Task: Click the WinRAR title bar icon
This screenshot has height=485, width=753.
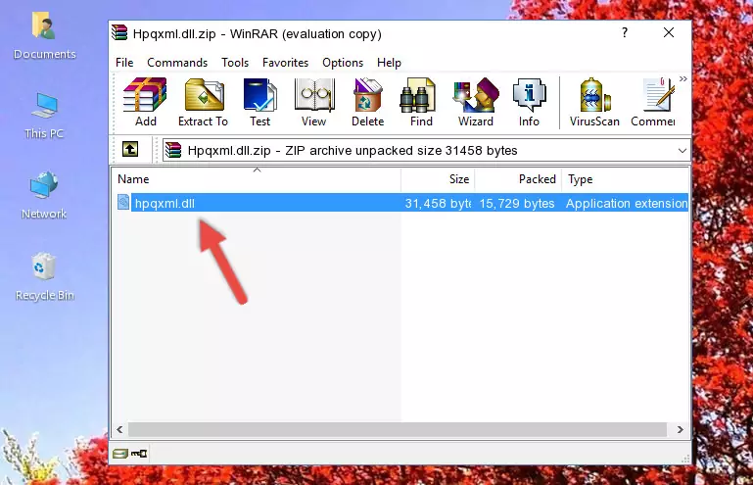Action: coord(119,32)
